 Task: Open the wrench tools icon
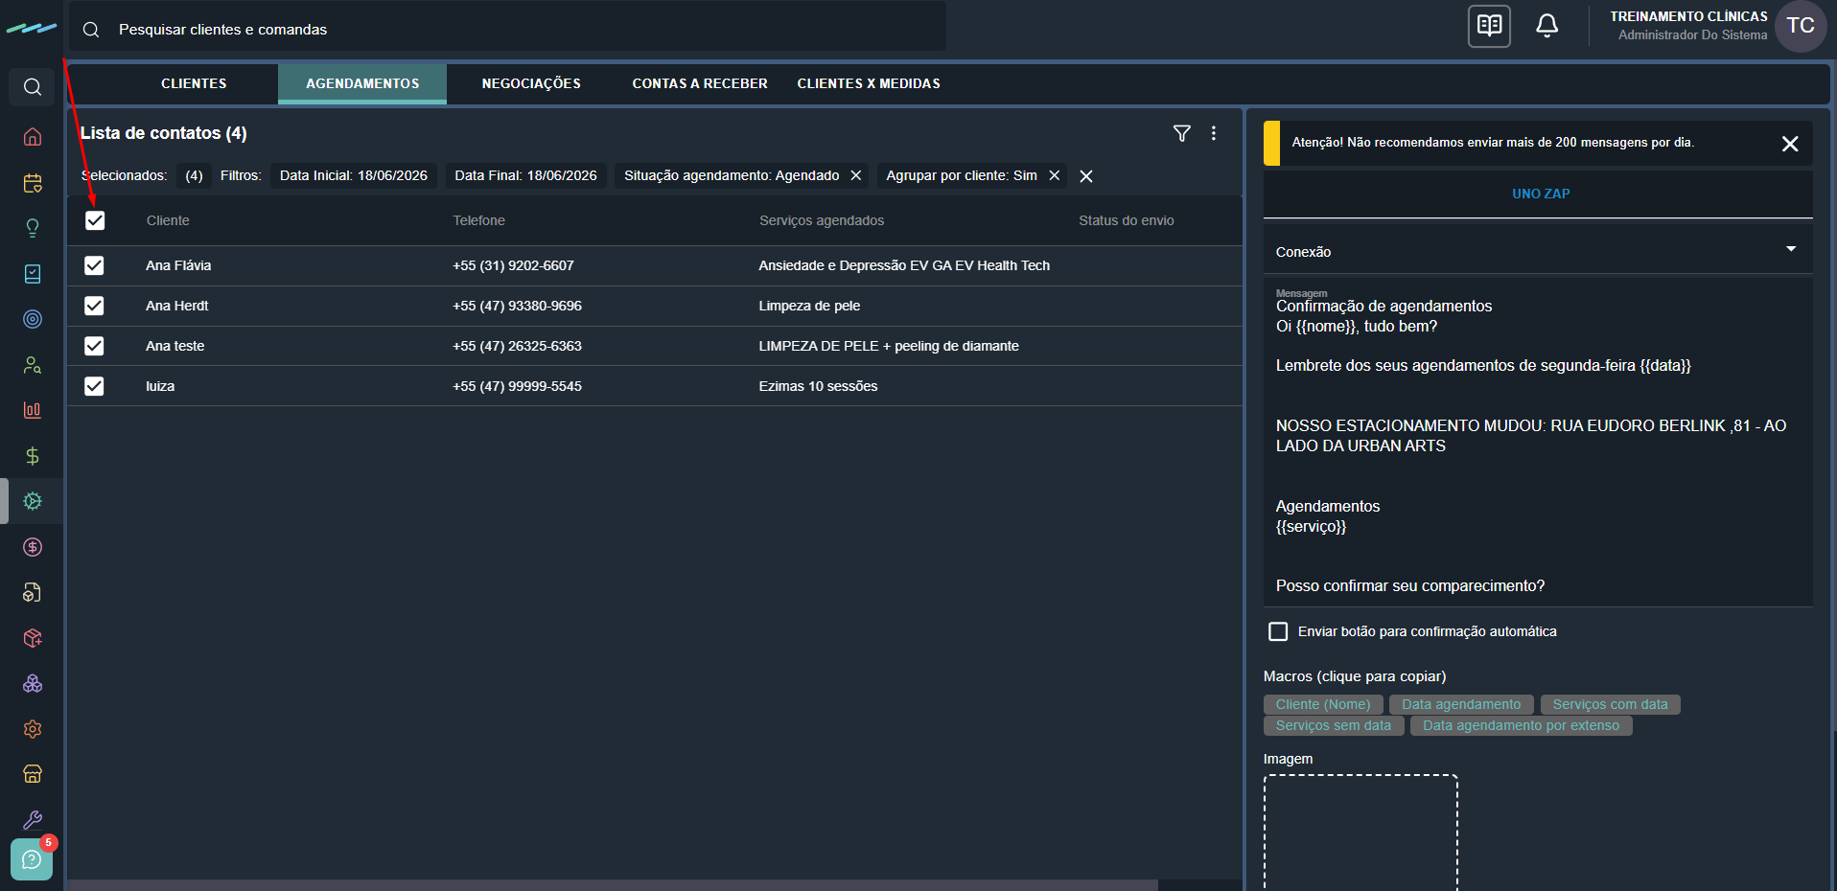pyautogui.click(x=33, y=820)
